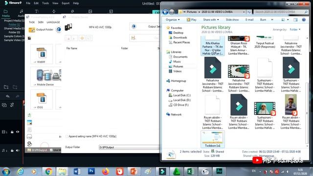Click the Filmora redo arrow

[18, 96]
